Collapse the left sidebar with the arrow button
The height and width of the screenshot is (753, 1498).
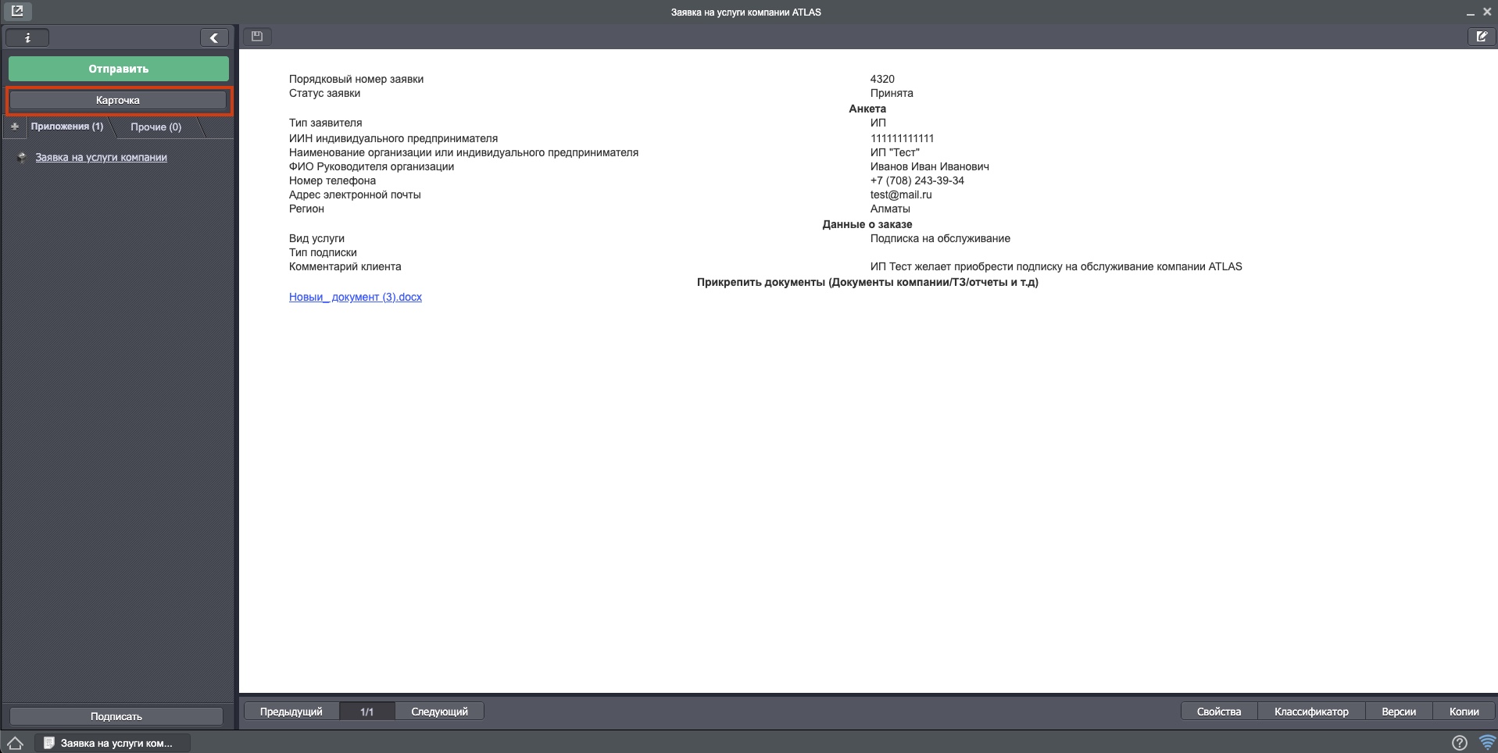[x=213, y=37]
